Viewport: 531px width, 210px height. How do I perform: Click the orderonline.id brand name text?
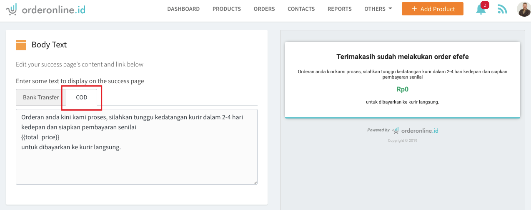(x=54, y=9)
